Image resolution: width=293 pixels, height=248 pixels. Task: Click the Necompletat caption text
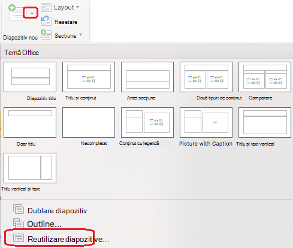[x=94, y=143]
